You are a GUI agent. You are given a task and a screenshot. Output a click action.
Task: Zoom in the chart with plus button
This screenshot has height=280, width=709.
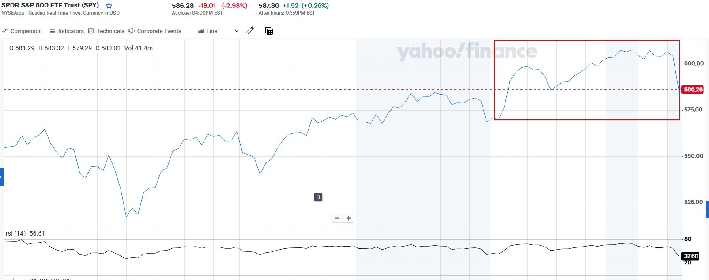click(x=349, y=218)
